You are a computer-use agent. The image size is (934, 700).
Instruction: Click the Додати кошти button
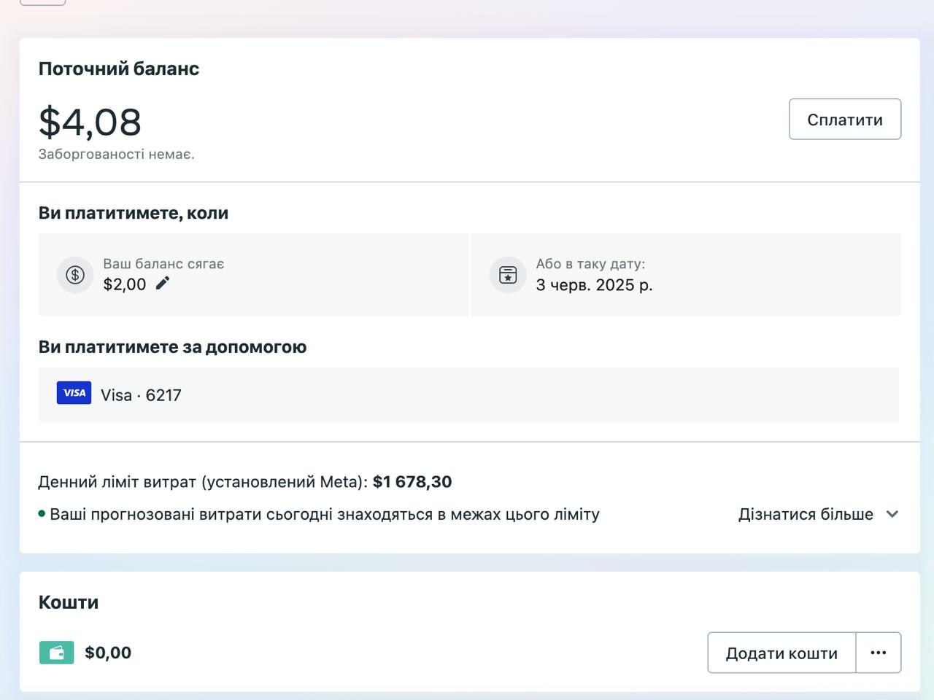[781, 653]
